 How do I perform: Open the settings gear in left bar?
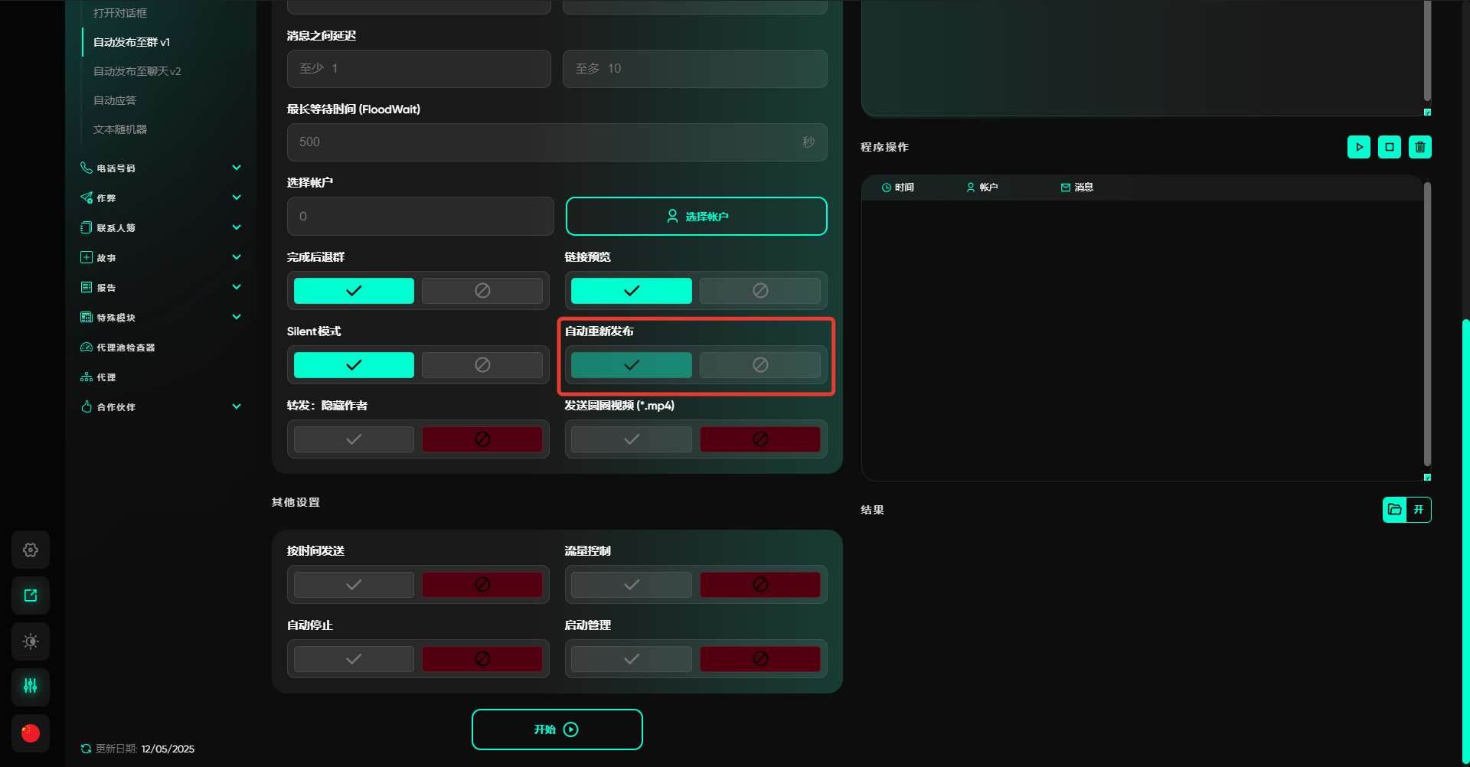pyautogui.click(x=31, y=550)
